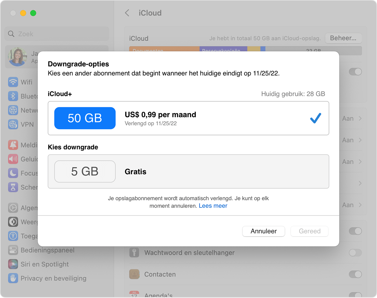Viewport: 377px width, 298px height.
Task: Toggle the Contacten switch
Action: pos(355,274)
